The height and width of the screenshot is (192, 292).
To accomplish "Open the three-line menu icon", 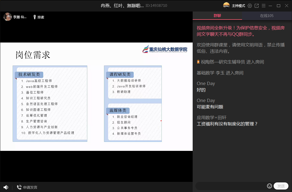I will click(263, 6).
